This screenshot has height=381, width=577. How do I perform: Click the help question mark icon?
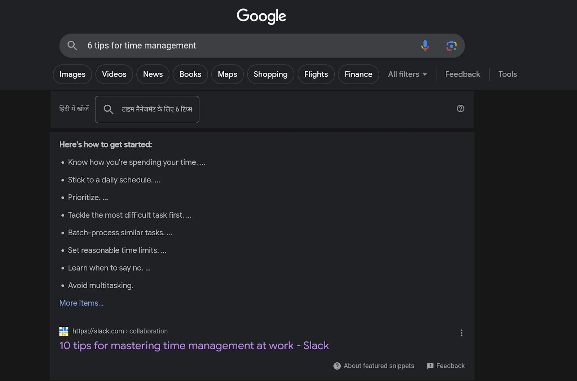tap(461, 108)
